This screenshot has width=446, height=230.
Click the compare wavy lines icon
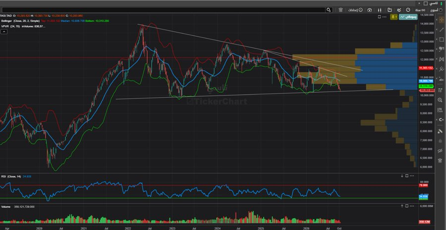click(x=399, y=10)
